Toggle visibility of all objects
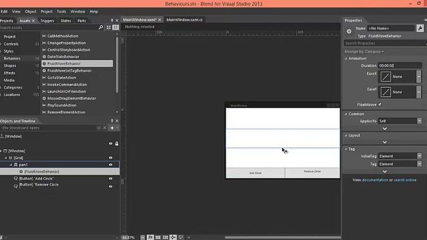 [x=111, y=143]
